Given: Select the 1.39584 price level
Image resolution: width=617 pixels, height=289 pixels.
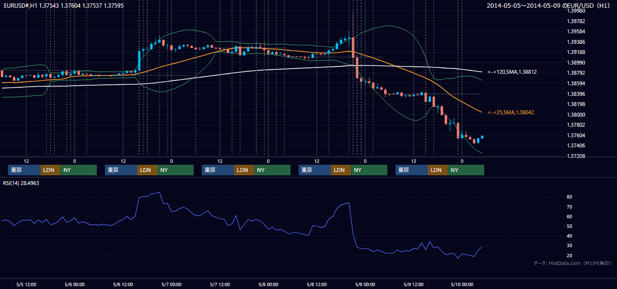Looking at the screenshot, I should (576, 31).
